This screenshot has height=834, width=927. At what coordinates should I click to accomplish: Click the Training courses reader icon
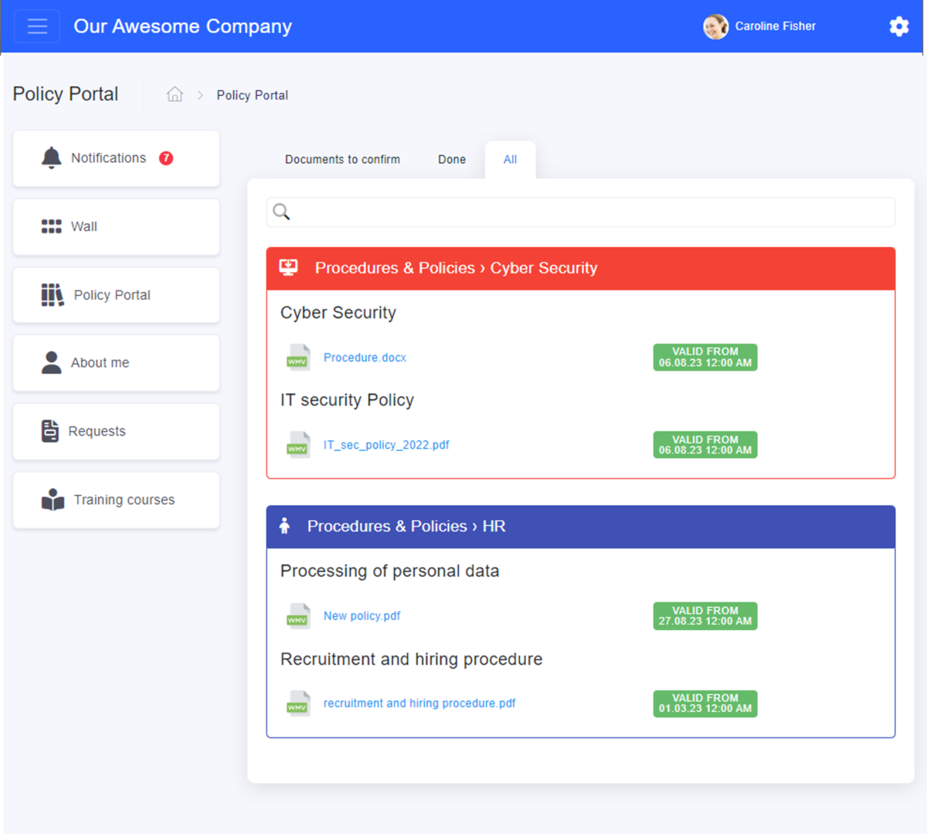coord(53,500)
